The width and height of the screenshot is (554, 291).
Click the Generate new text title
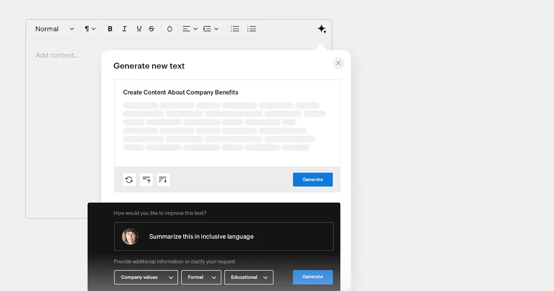(149, 66)
